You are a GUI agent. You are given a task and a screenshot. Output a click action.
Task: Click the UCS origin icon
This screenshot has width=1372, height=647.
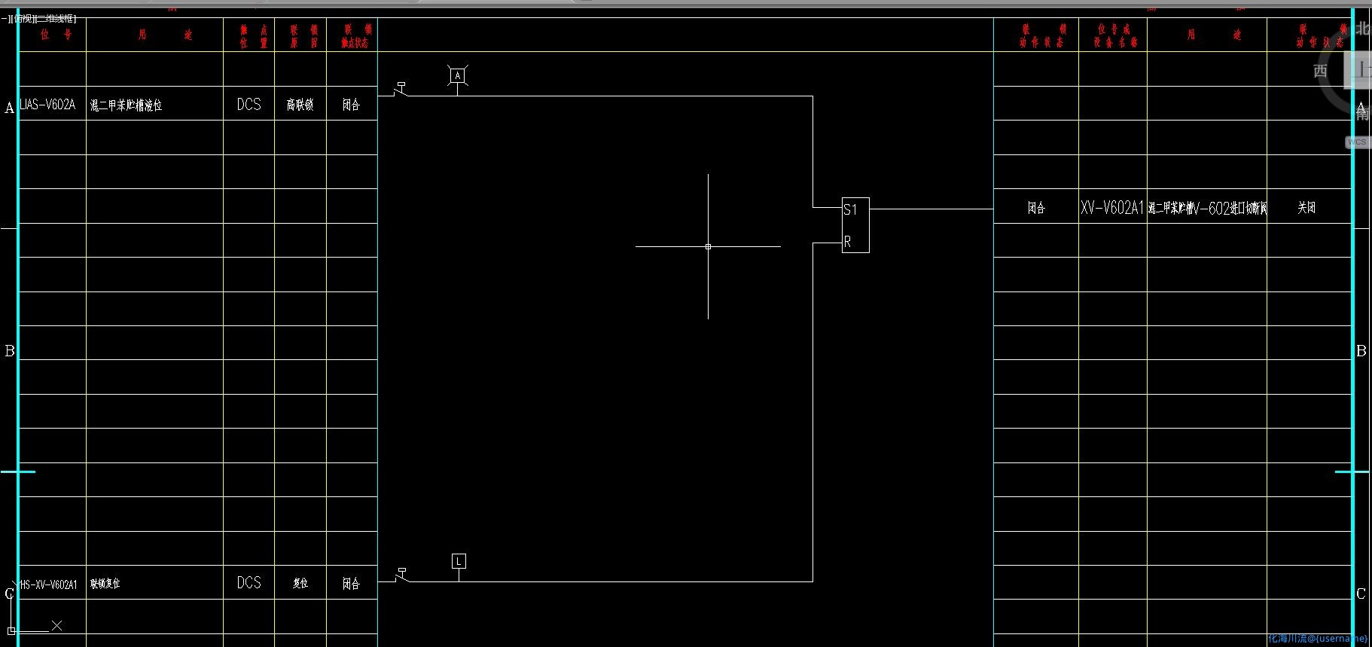[x=11, y=630]
